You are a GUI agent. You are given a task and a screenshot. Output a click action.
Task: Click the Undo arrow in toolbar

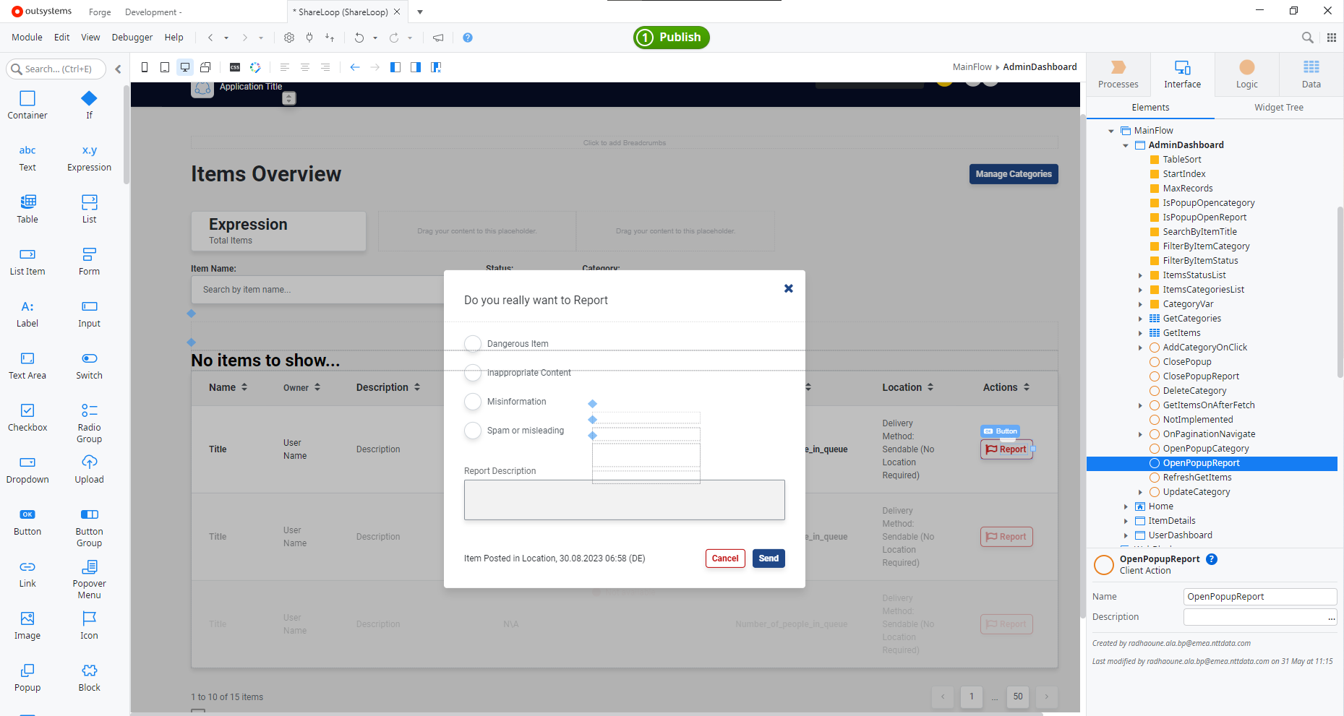click(359, 38)
